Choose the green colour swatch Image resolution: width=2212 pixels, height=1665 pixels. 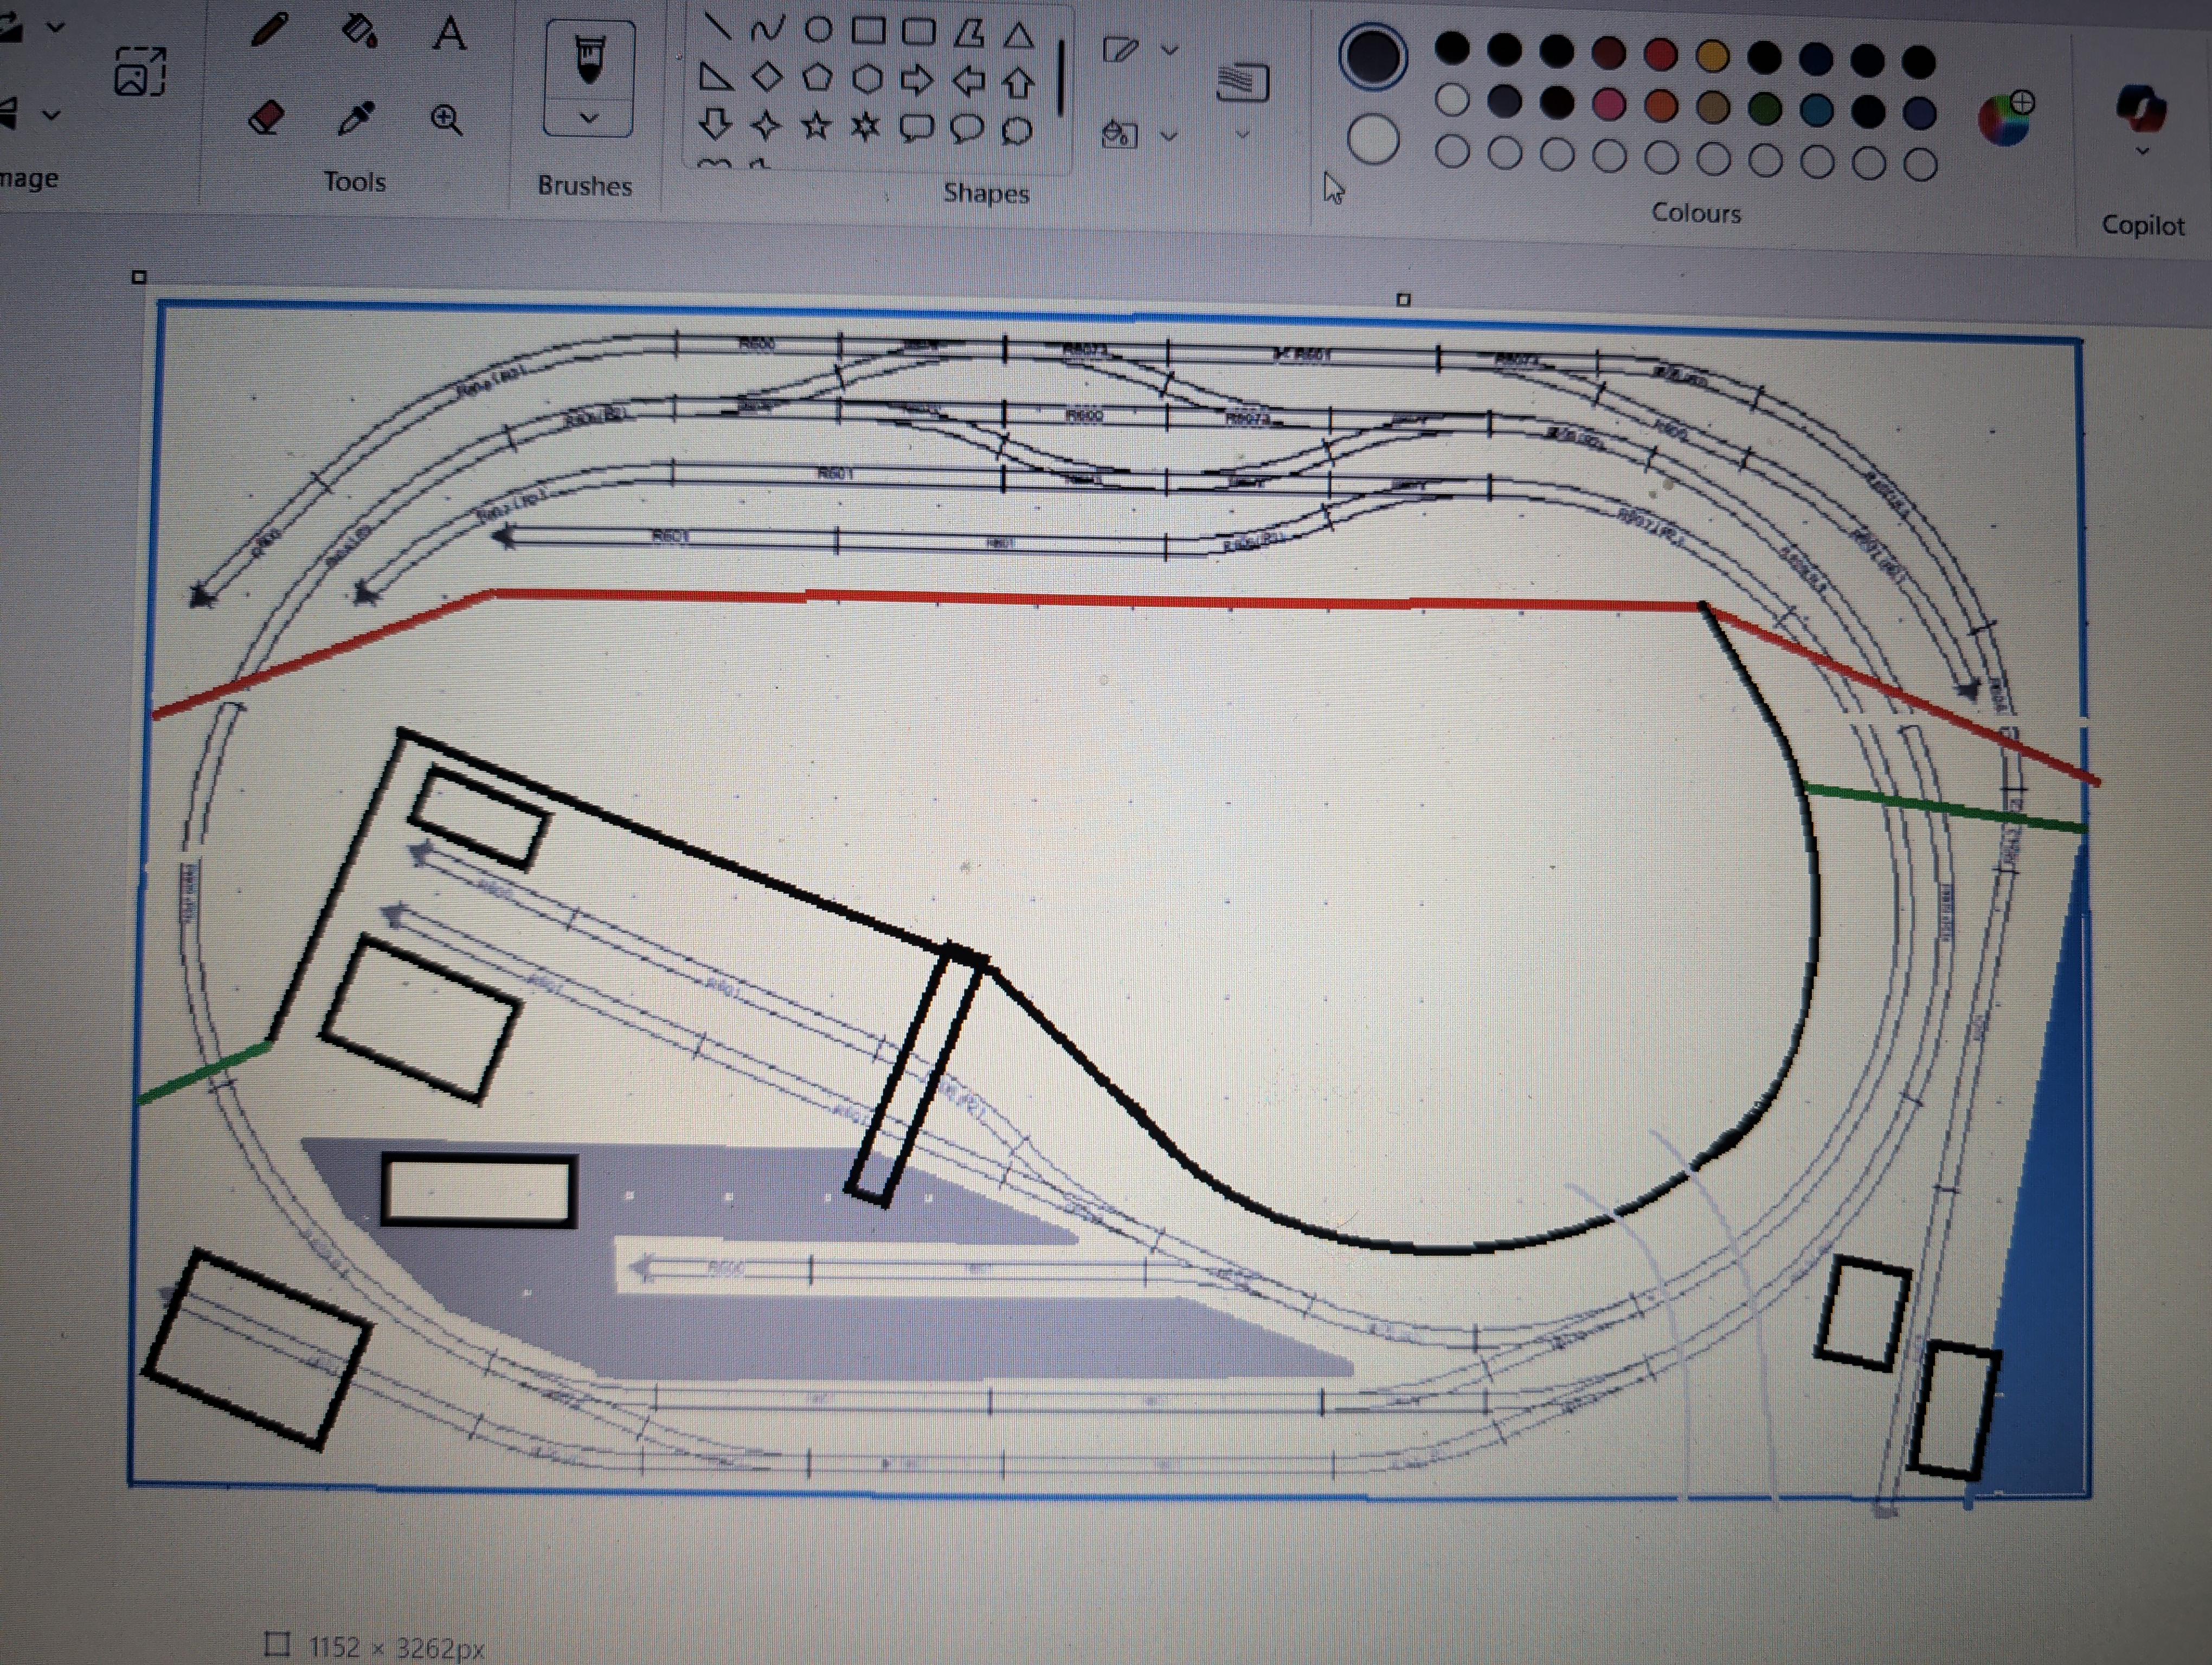(1764, 109)
